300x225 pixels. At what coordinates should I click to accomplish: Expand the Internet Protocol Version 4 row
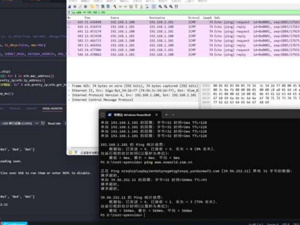pos(69,95)
